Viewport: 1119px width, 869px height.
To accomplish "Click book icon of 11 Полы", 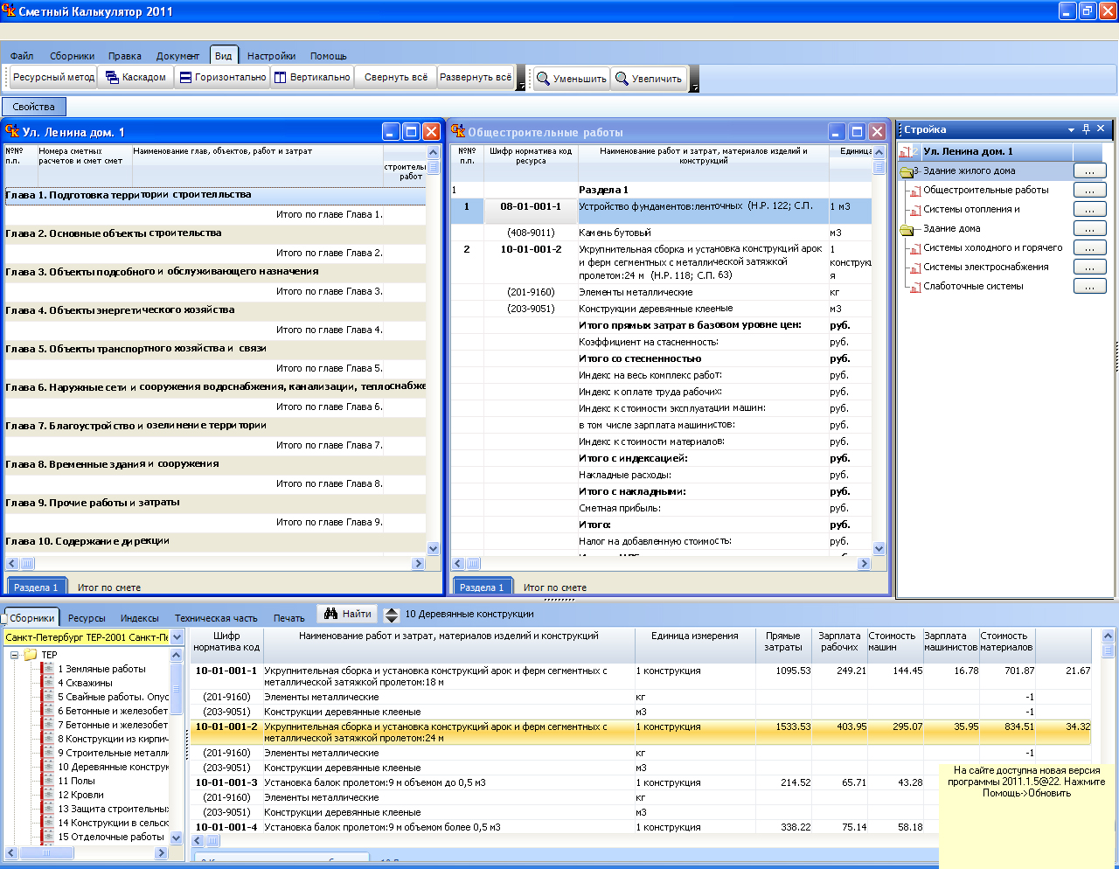I will [x=48, y=781].
